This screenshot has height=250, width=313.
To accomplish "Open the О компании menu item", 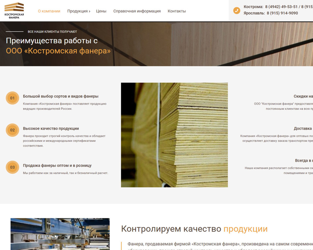I will (x=49, y=11).
